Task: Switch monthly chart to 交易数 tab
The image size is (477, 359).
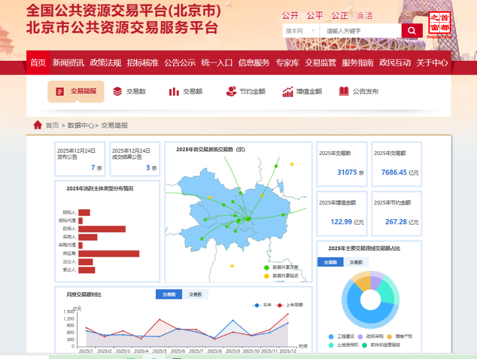Action: pos(195,294)
